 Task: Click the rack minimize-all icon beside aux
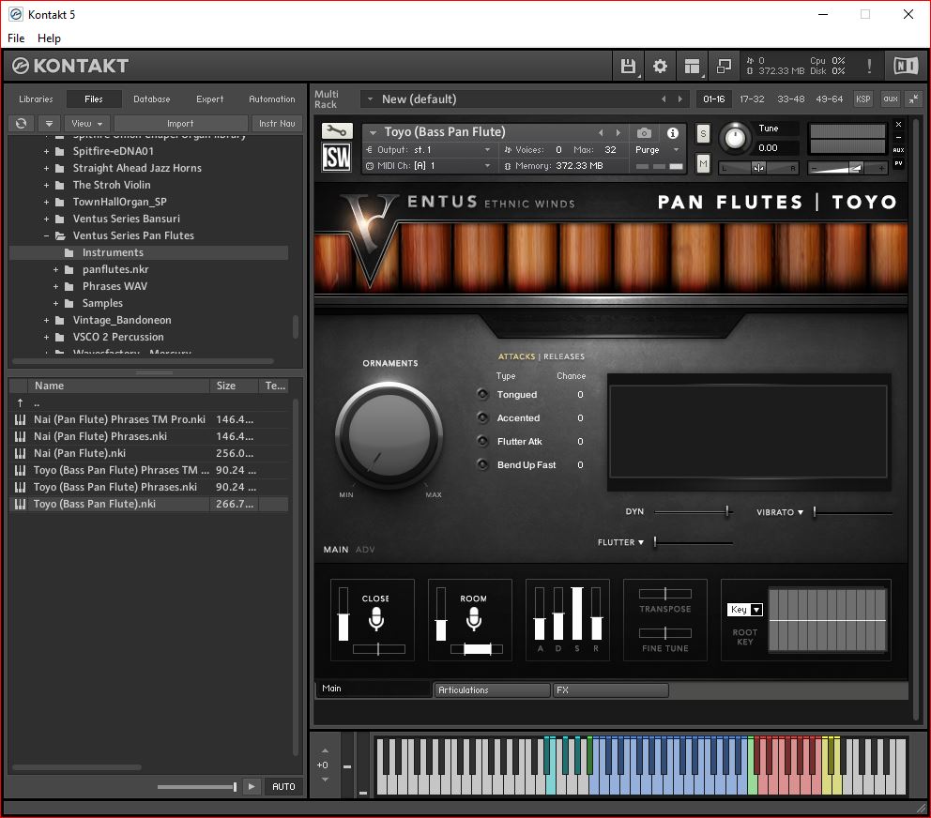(x=914, y=99)
